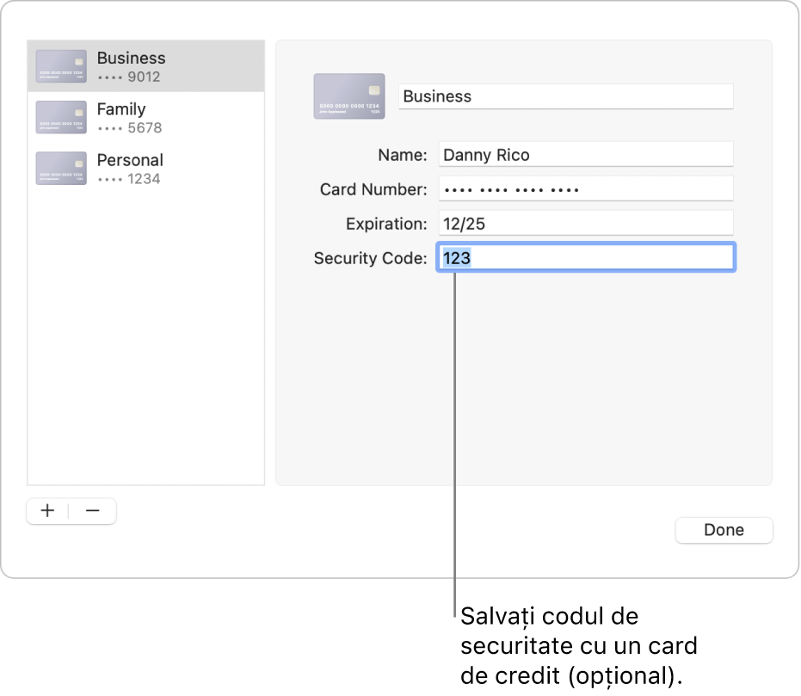Image resolution: width=801 pixels, height=696 pixels.
Task: Click the card nickname field showing Business
Action: point(566,96)
